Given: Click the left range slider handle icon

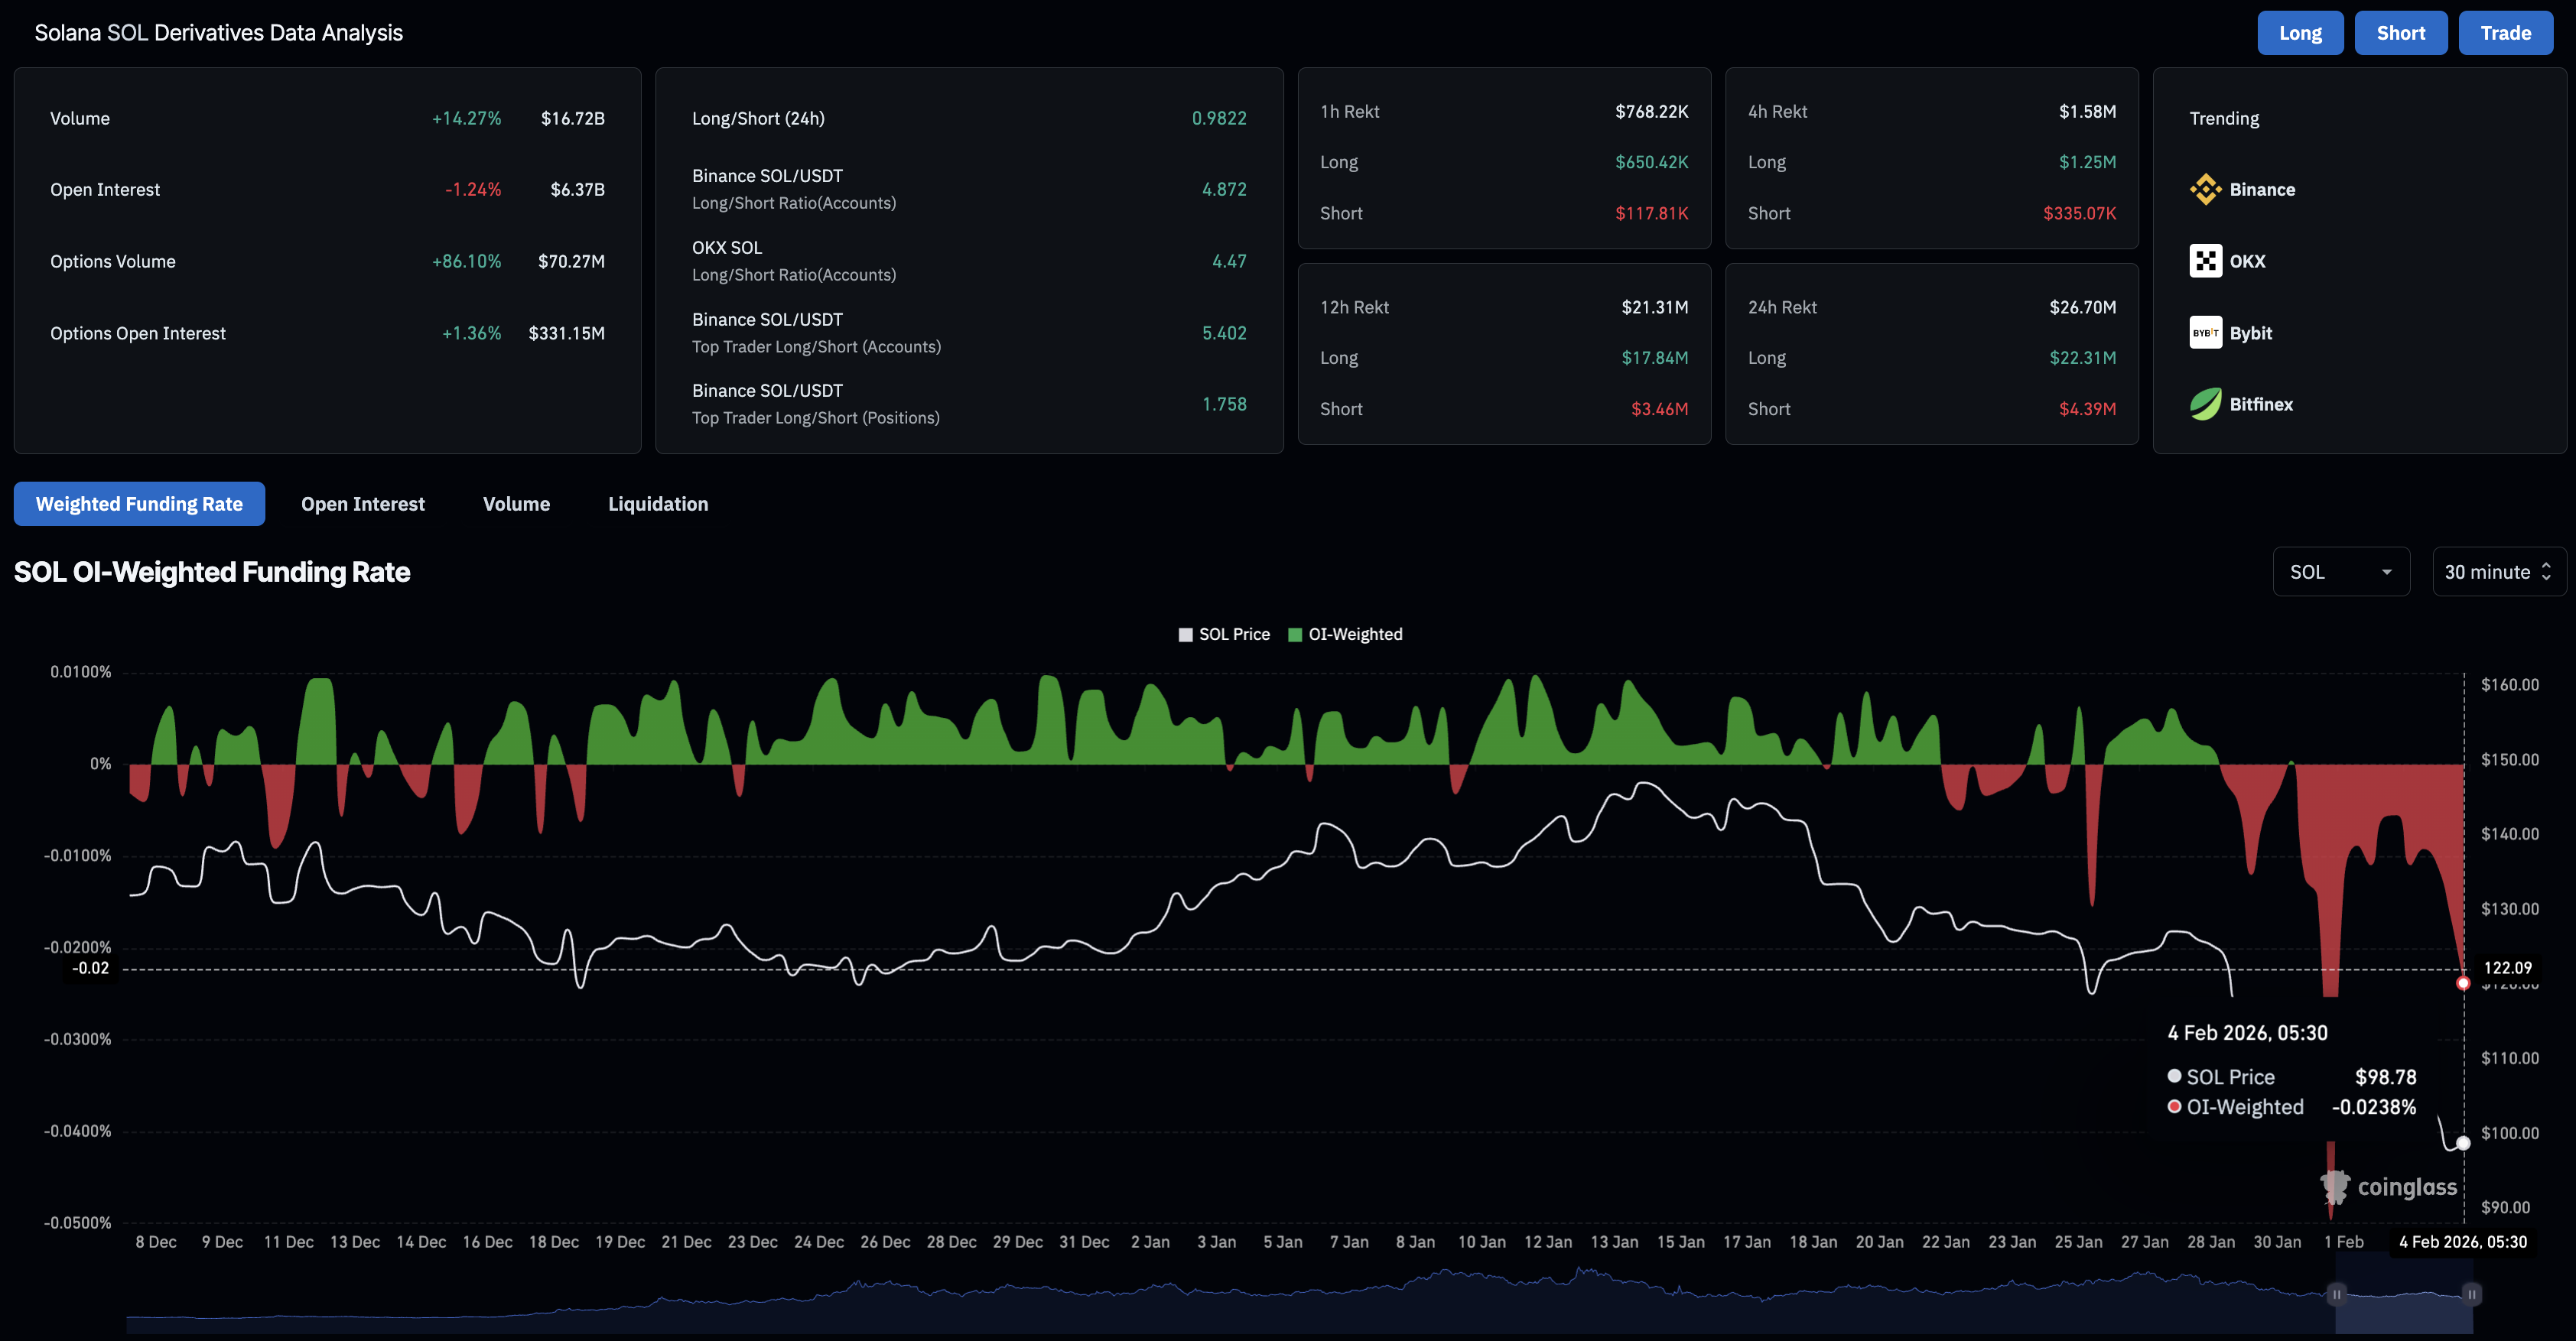Looking at the screenshot, I should 2337,1295.
